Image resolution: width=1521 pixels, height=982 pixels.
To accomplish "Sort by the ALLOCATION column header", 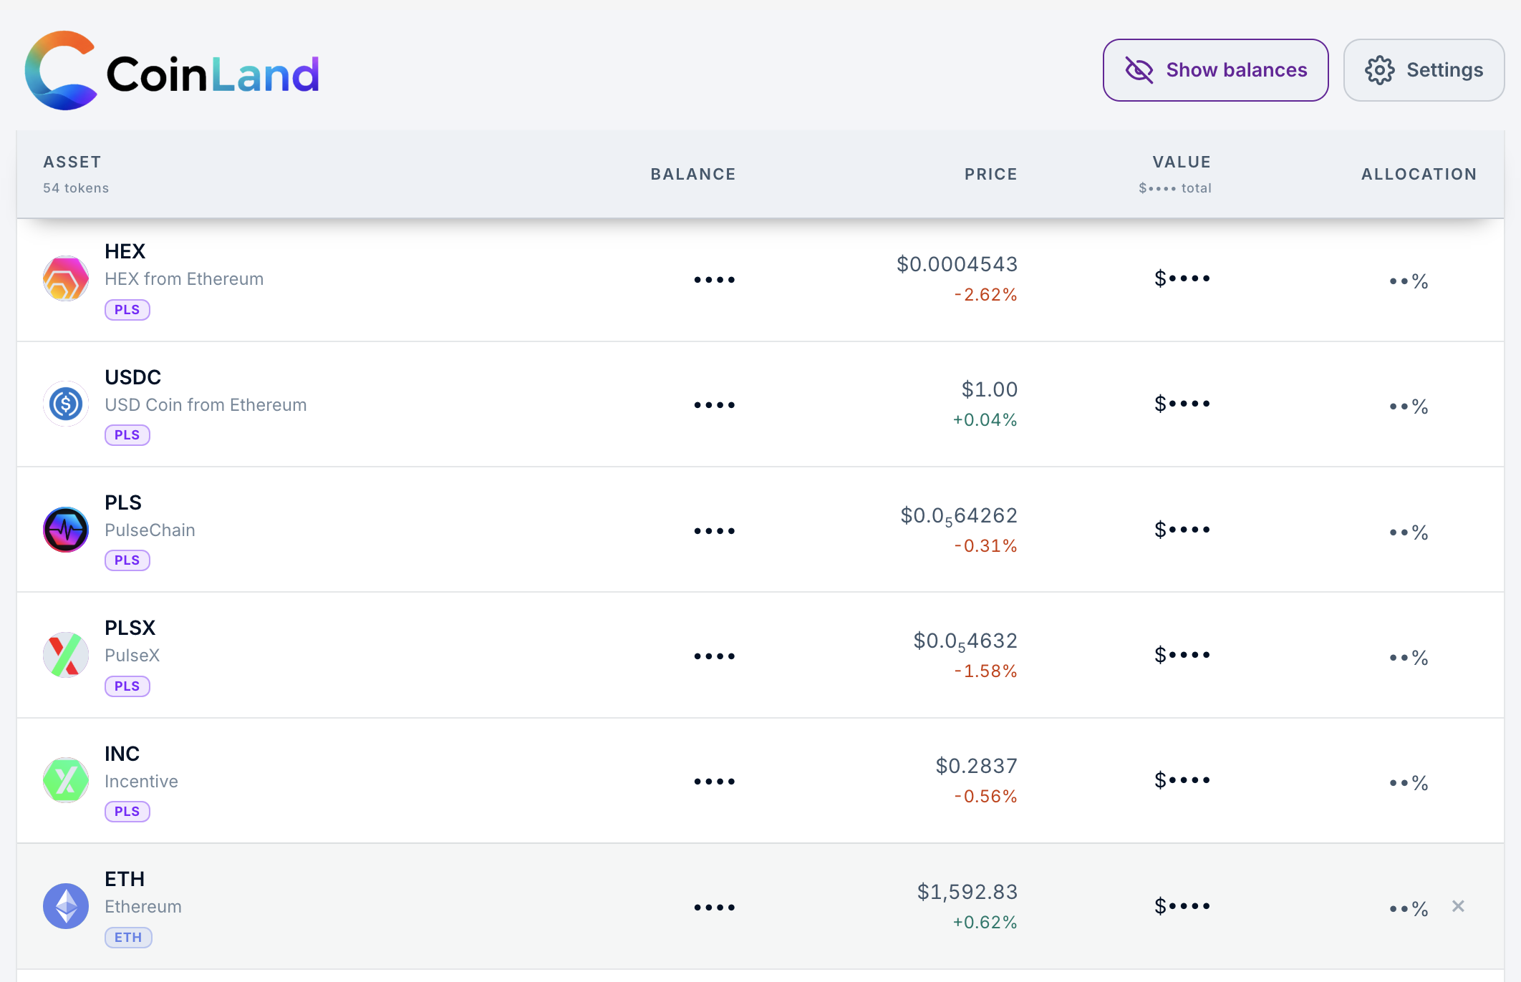I will (1419, 175).
